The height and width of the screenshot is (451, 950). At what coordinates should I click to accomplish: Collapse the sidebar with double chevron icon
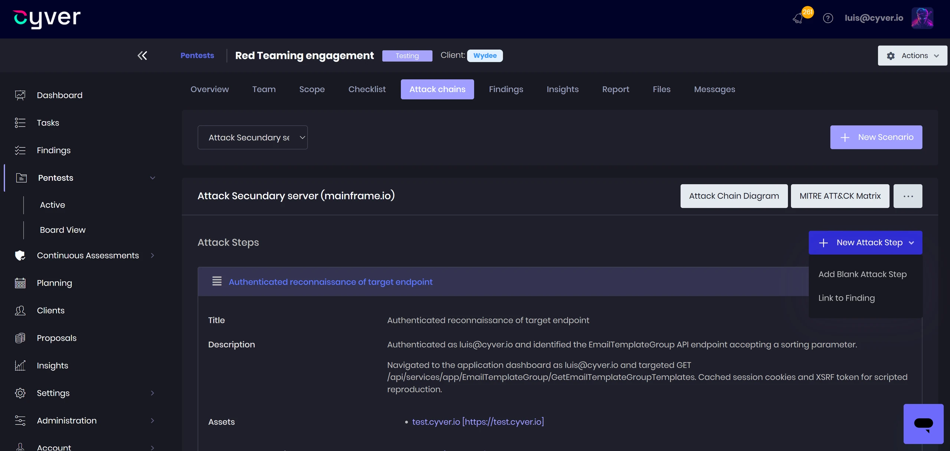pos(142,56)
